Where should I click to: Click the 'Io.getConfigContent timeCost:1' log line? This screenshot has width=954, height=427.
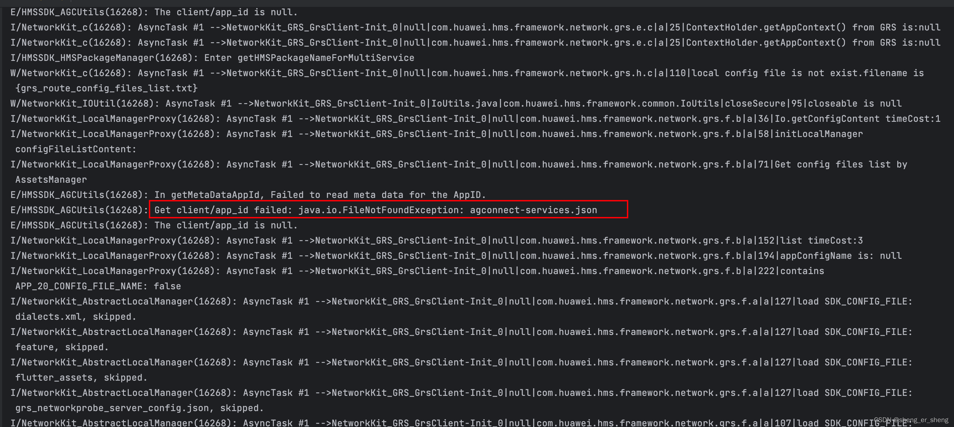(x=476, y=118)
